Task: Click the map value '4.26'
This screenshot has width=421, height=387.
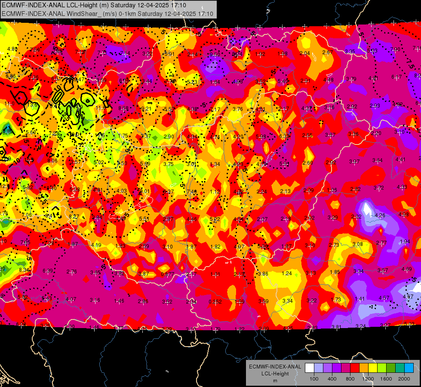Action: (380, 215)
